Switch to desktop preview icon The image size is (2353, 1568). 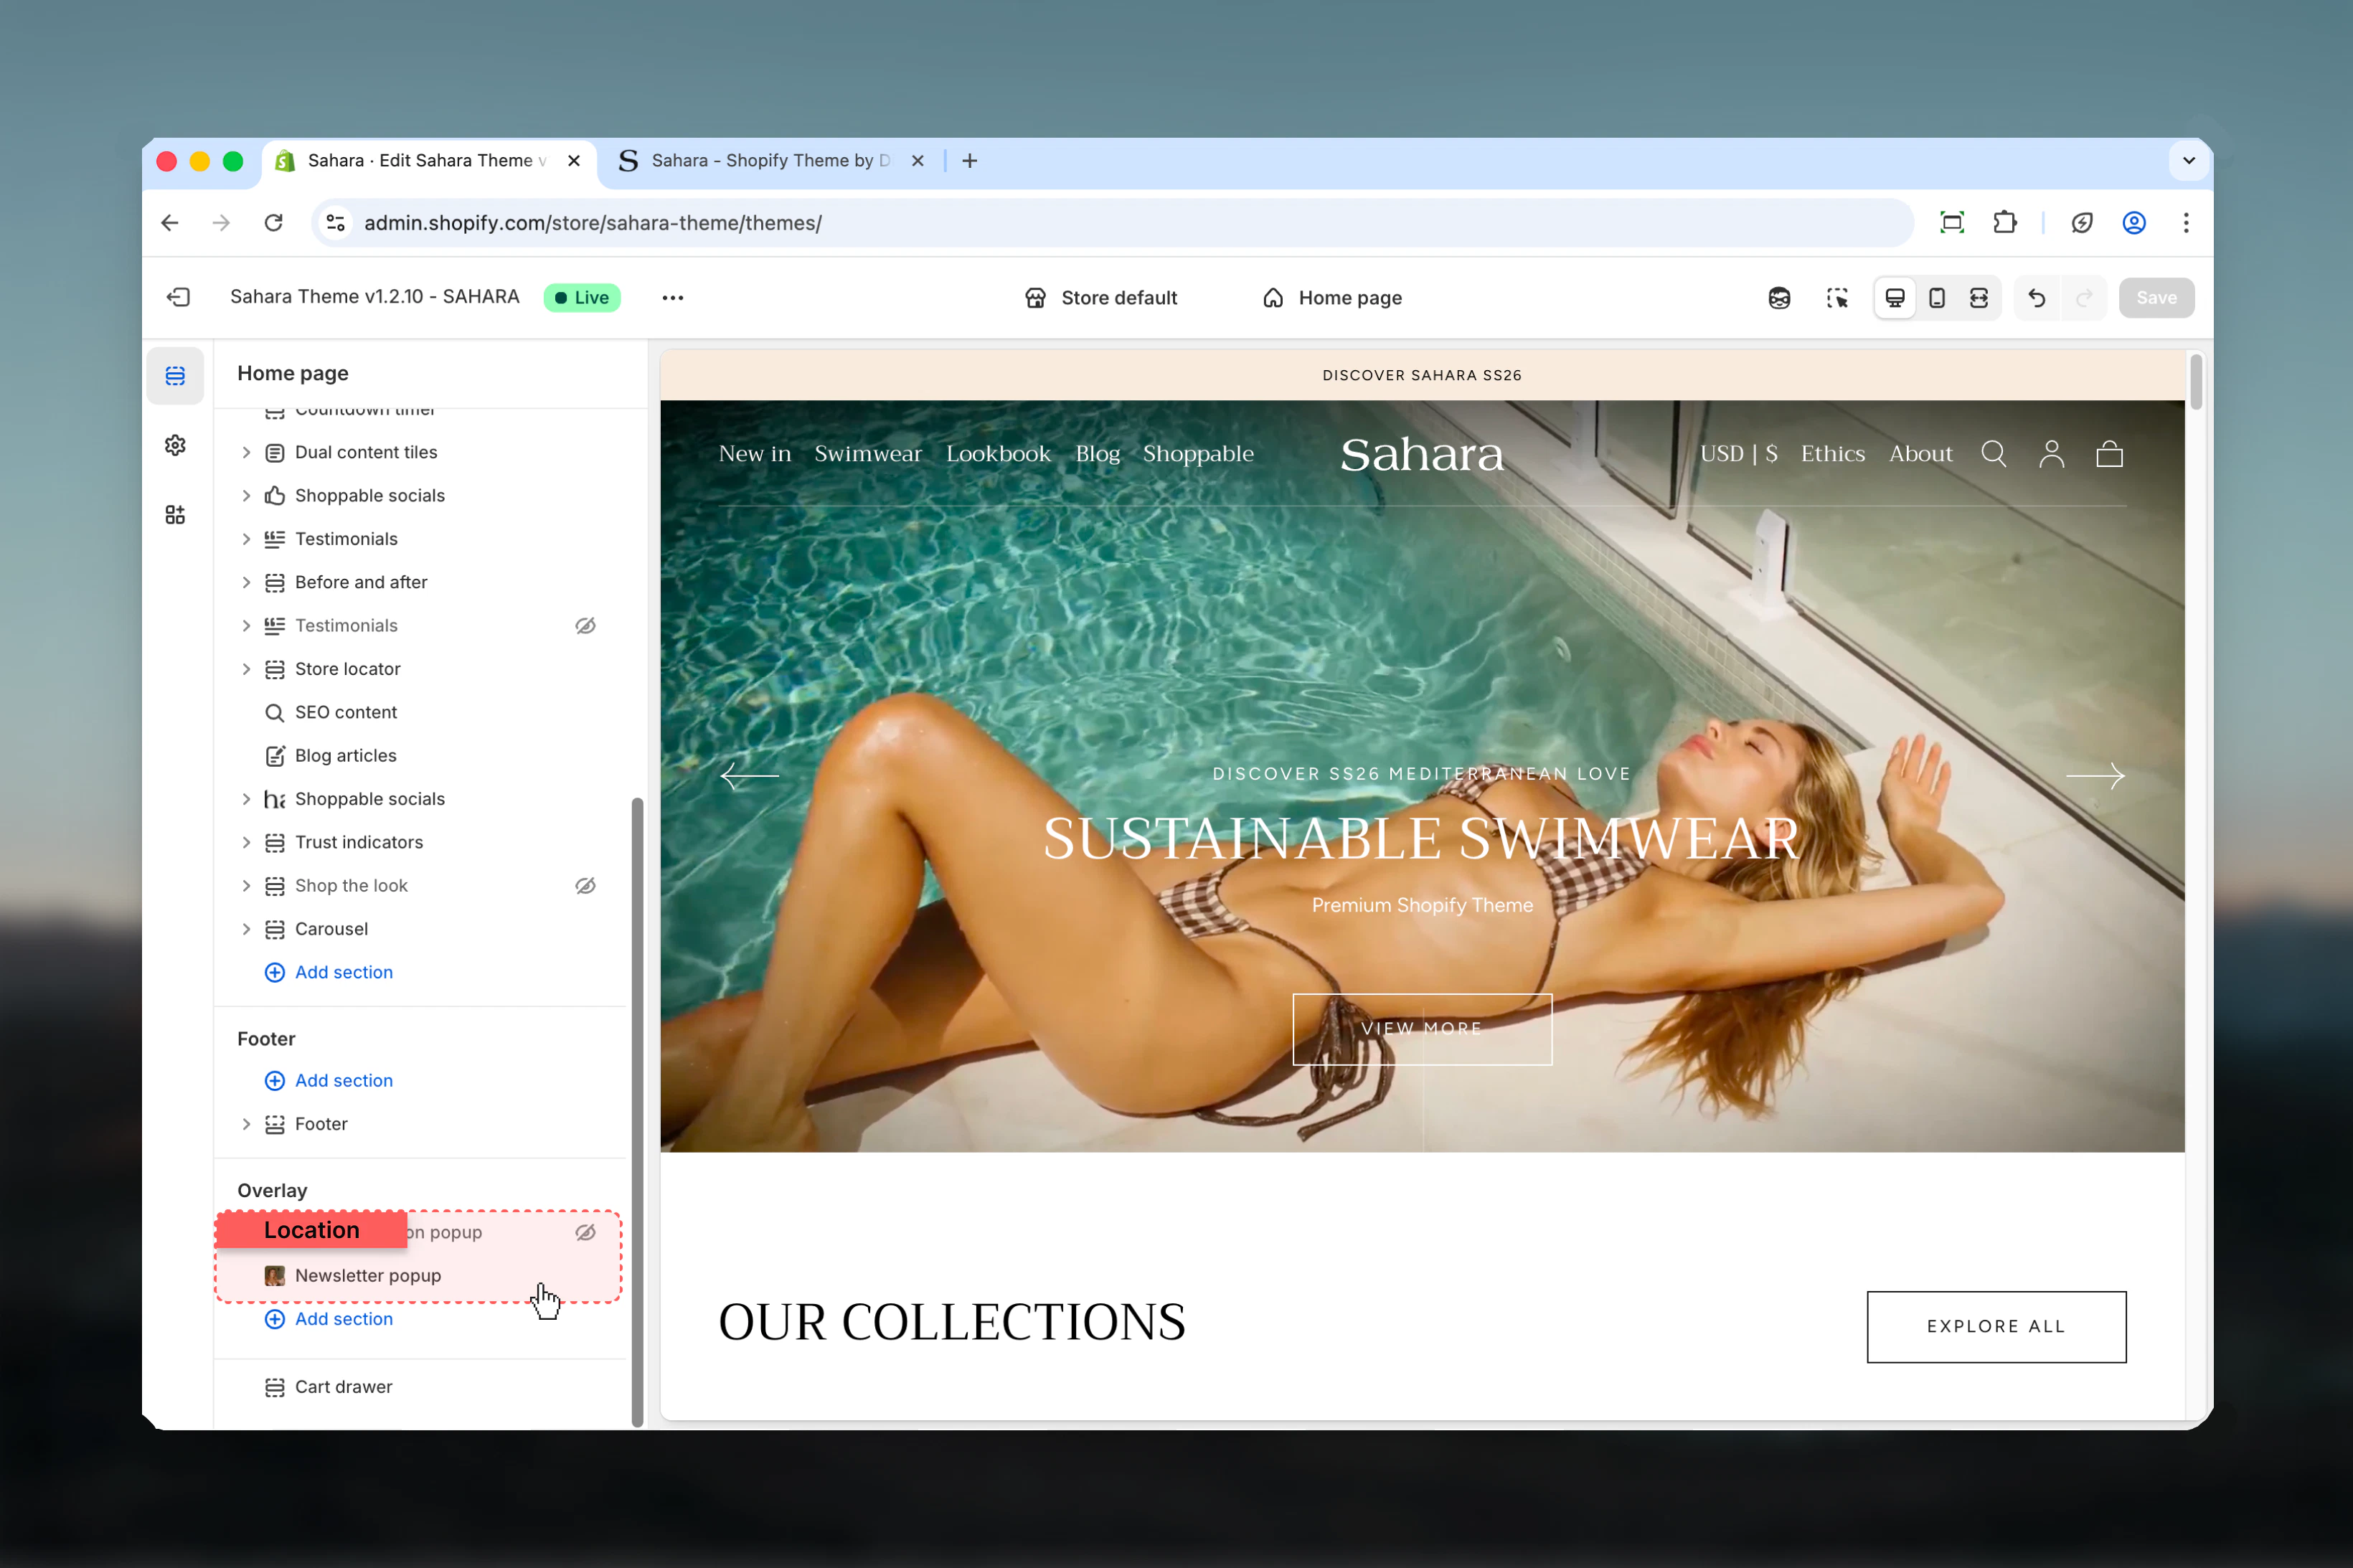[x=1895, y=298]
